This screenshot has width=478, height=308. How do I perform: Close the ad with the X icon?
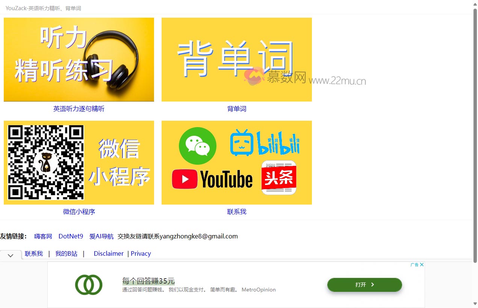pos(422,265)
